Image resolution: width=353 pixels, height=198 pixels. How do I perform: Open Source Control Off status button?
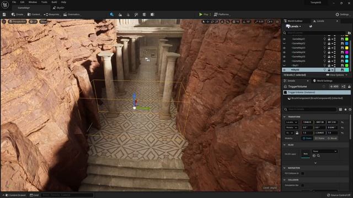[338, 195]
